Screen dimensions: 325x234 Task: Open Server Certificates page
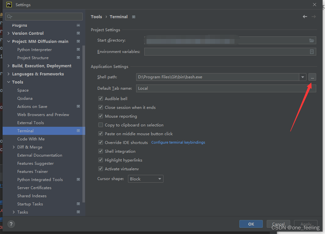tap(34, 188)
